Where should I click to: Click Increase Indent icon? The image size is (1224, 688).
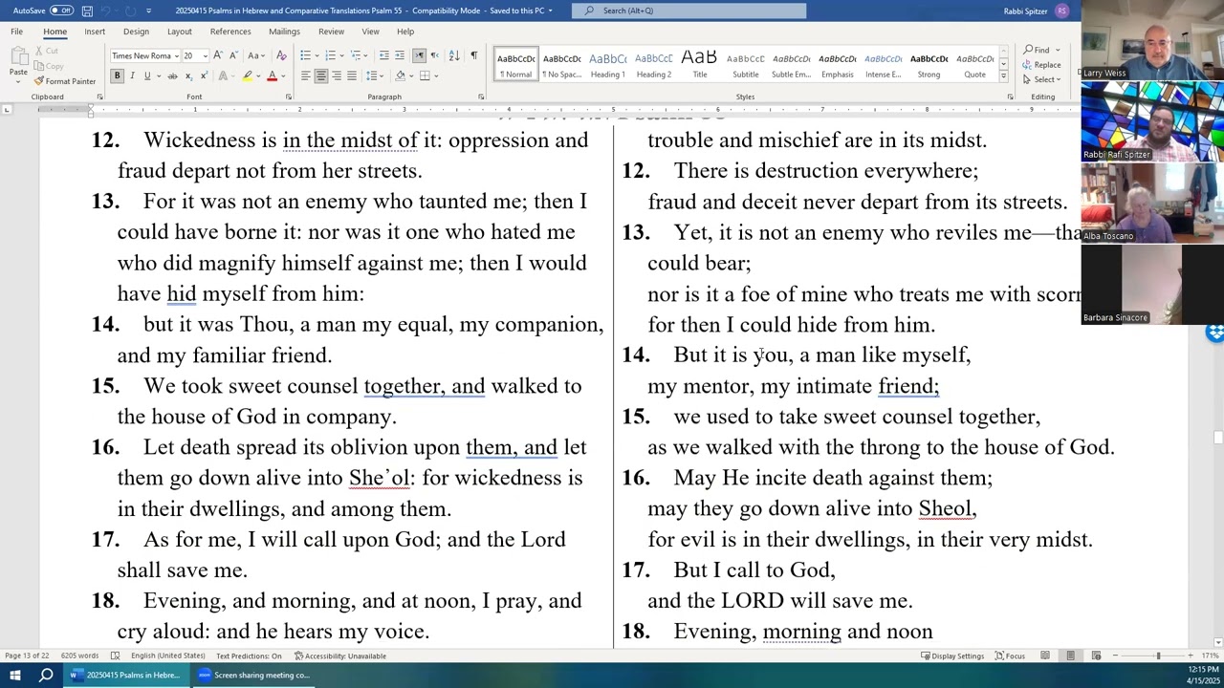point(399,55)
